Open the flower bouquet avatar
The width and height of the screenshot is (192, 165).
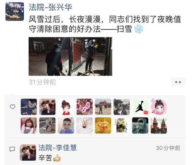pyautogui.click(x=122, y=125)
